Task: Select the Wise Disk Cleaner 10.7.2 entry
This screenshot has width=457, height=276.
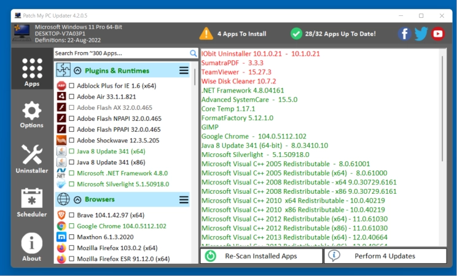Action: (238, 81)
